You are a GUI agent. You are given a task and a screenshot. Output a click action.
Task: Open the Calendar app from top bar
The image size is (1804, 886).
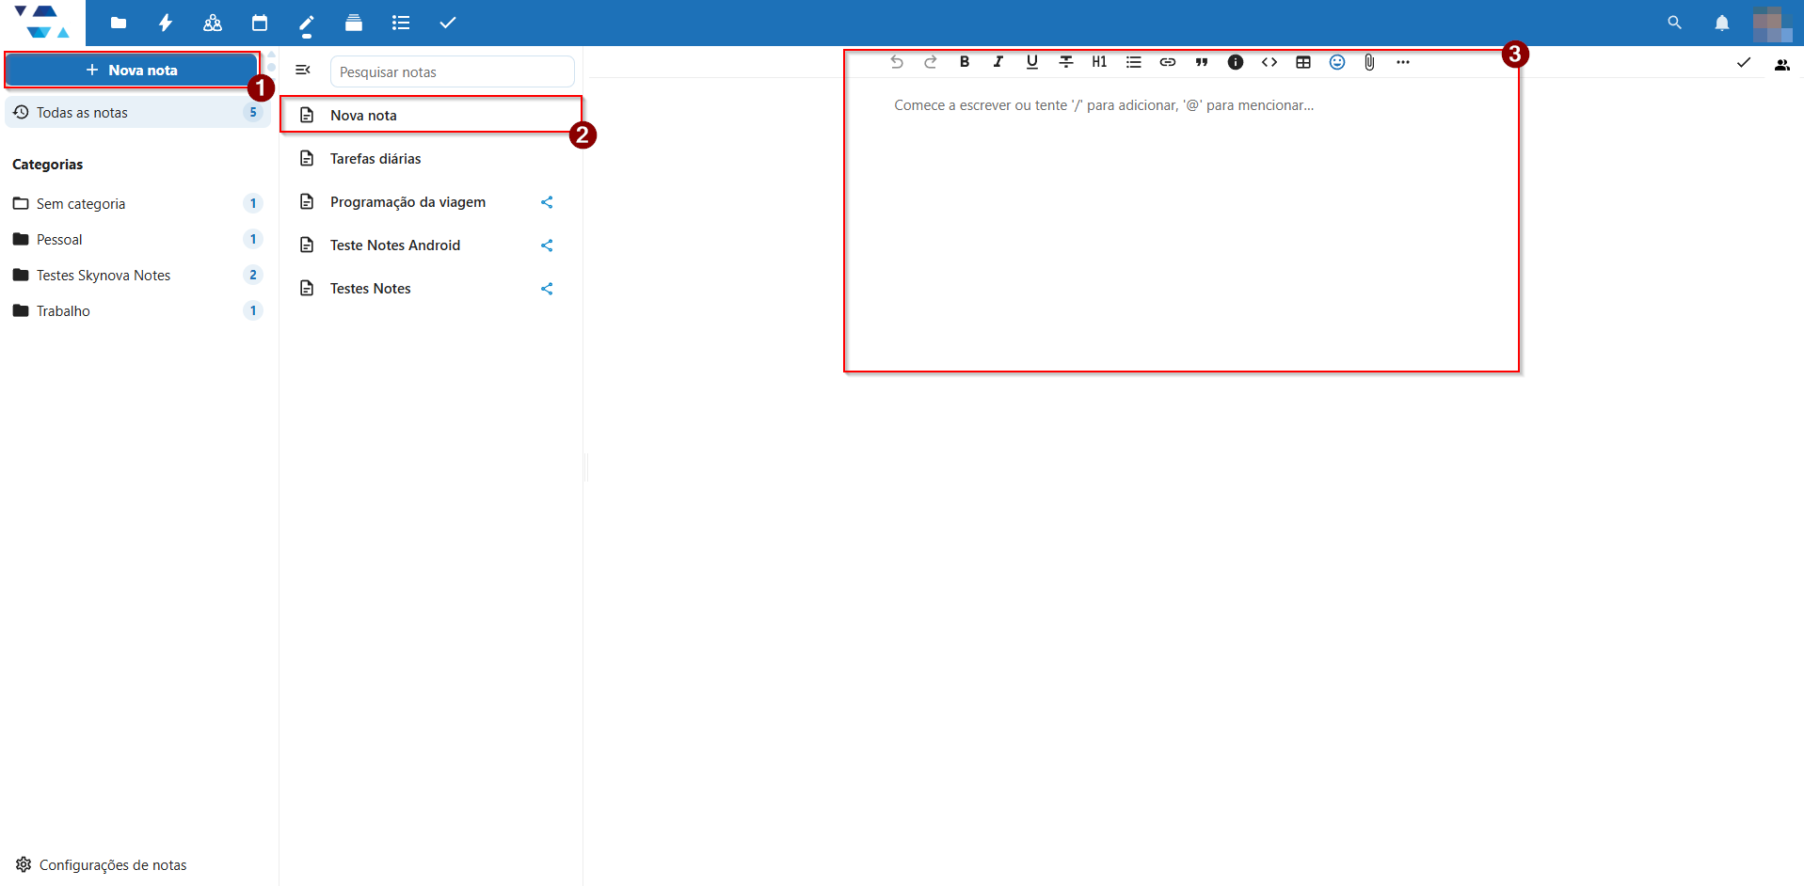[260, 23]
